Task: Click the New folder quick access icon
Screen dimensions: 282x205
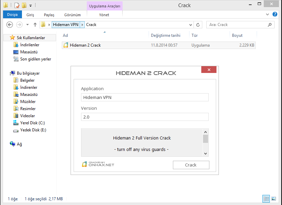Action: (x=24, y=5)
